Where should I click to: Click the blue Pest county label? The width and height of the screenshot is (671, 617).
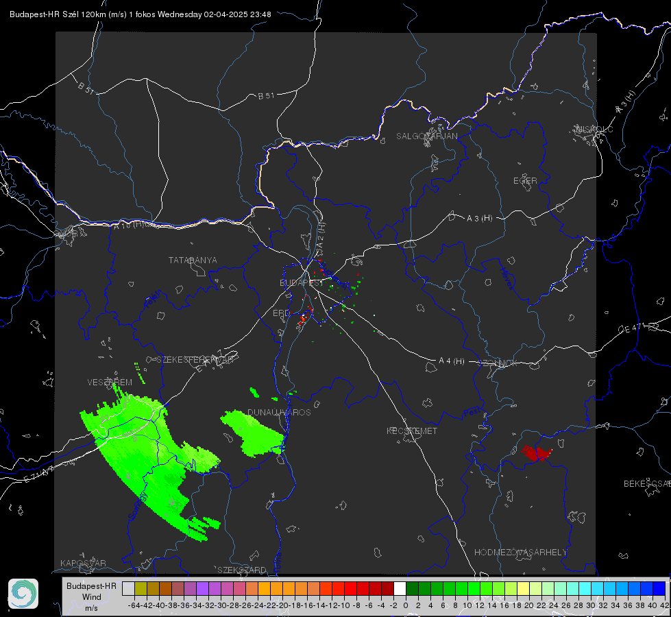472,412
